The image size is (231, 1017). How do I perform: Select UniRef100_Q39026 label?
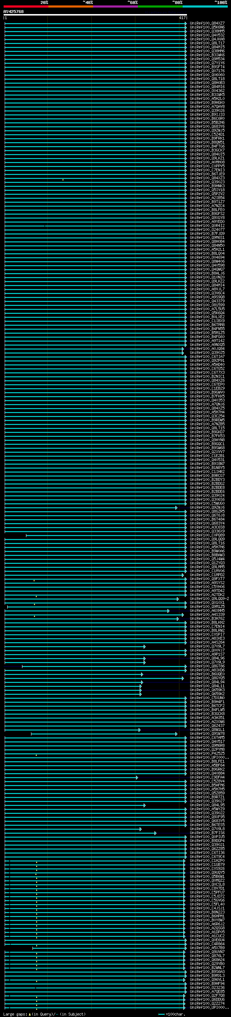pos(207,110)
